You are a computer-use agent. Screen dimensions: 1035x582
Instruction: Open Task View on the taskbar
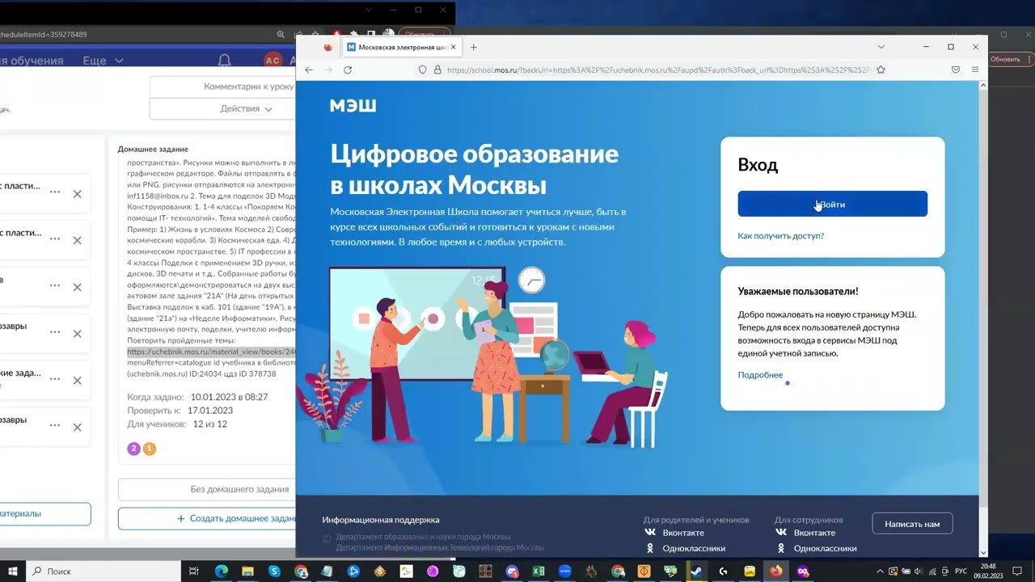point(194,571)
